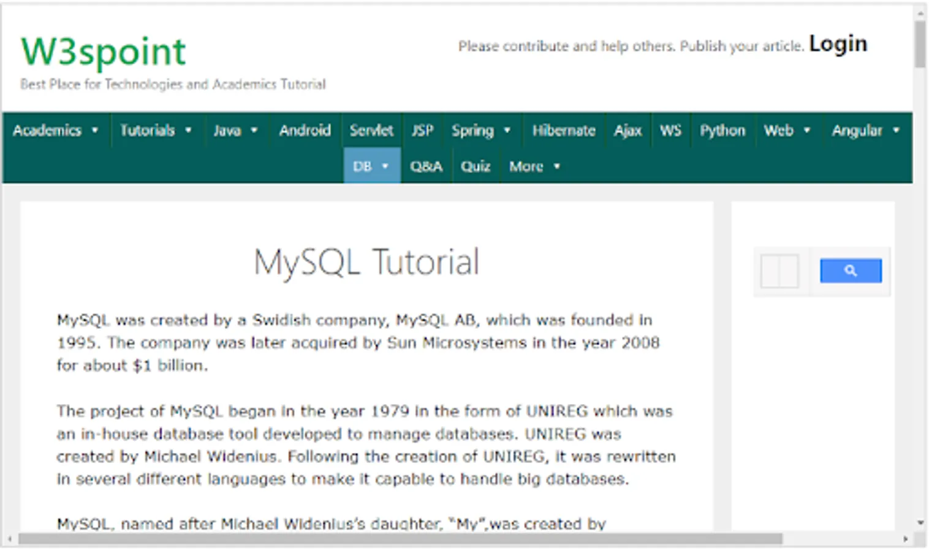Open the Login link
Screen dimensions: 929x551
coord(838,44)
